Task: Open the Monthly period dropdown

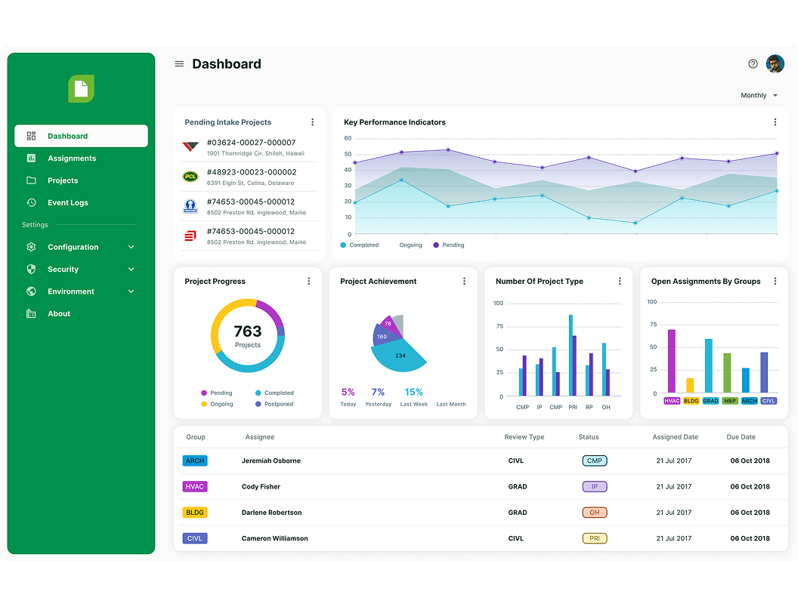Action: pyautogui.click(x=759, y=96)
